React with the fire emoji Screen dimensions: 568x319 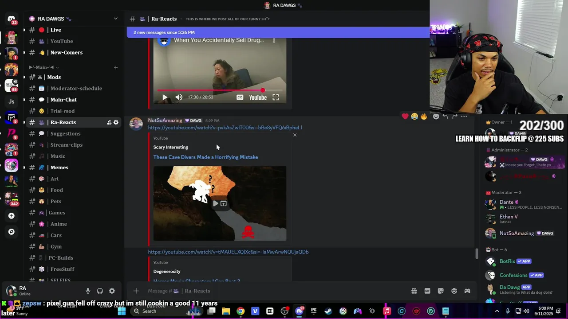click(424, 117)
